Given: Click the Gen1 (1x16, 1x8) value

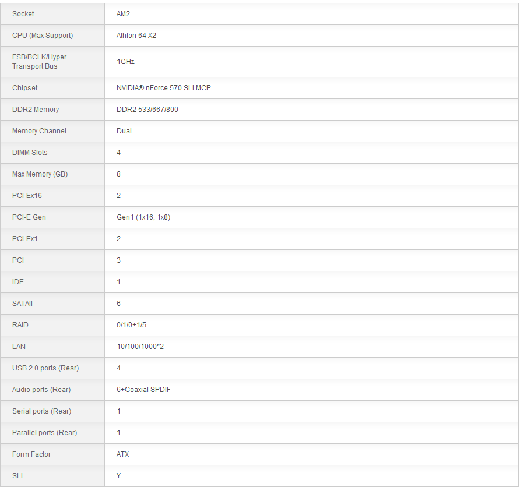Looking at the screenshot, I should 143,217.
